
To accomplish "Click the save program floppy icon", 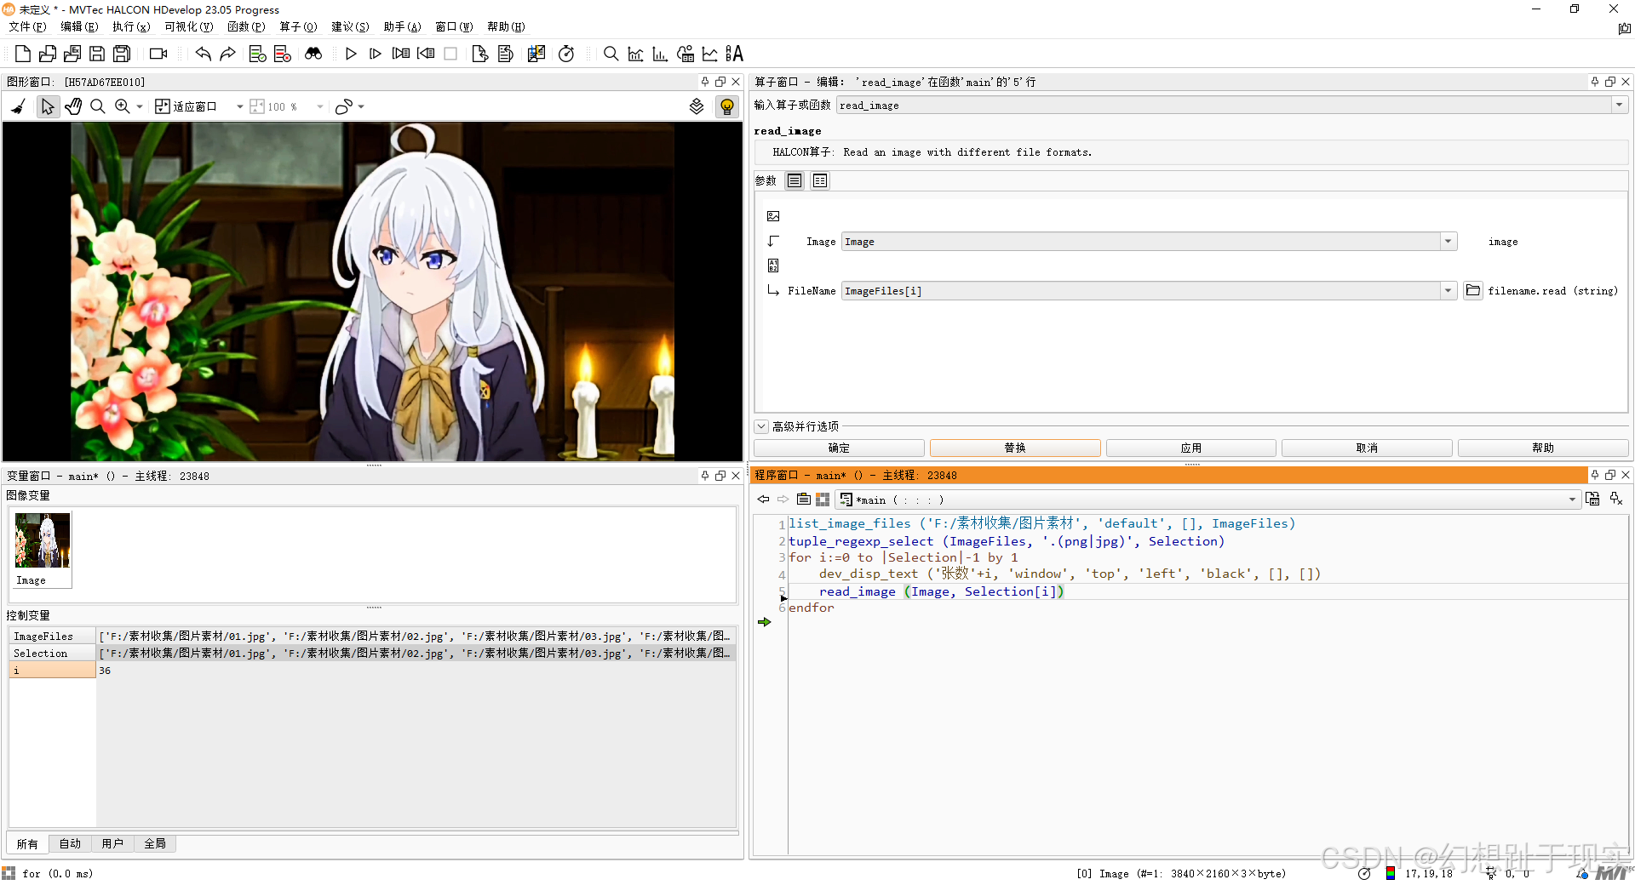I will click(97, 54).
